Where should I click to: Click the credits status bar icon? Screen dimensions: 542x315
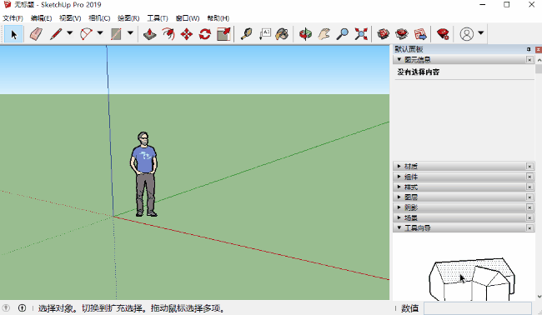pos(22,307)
